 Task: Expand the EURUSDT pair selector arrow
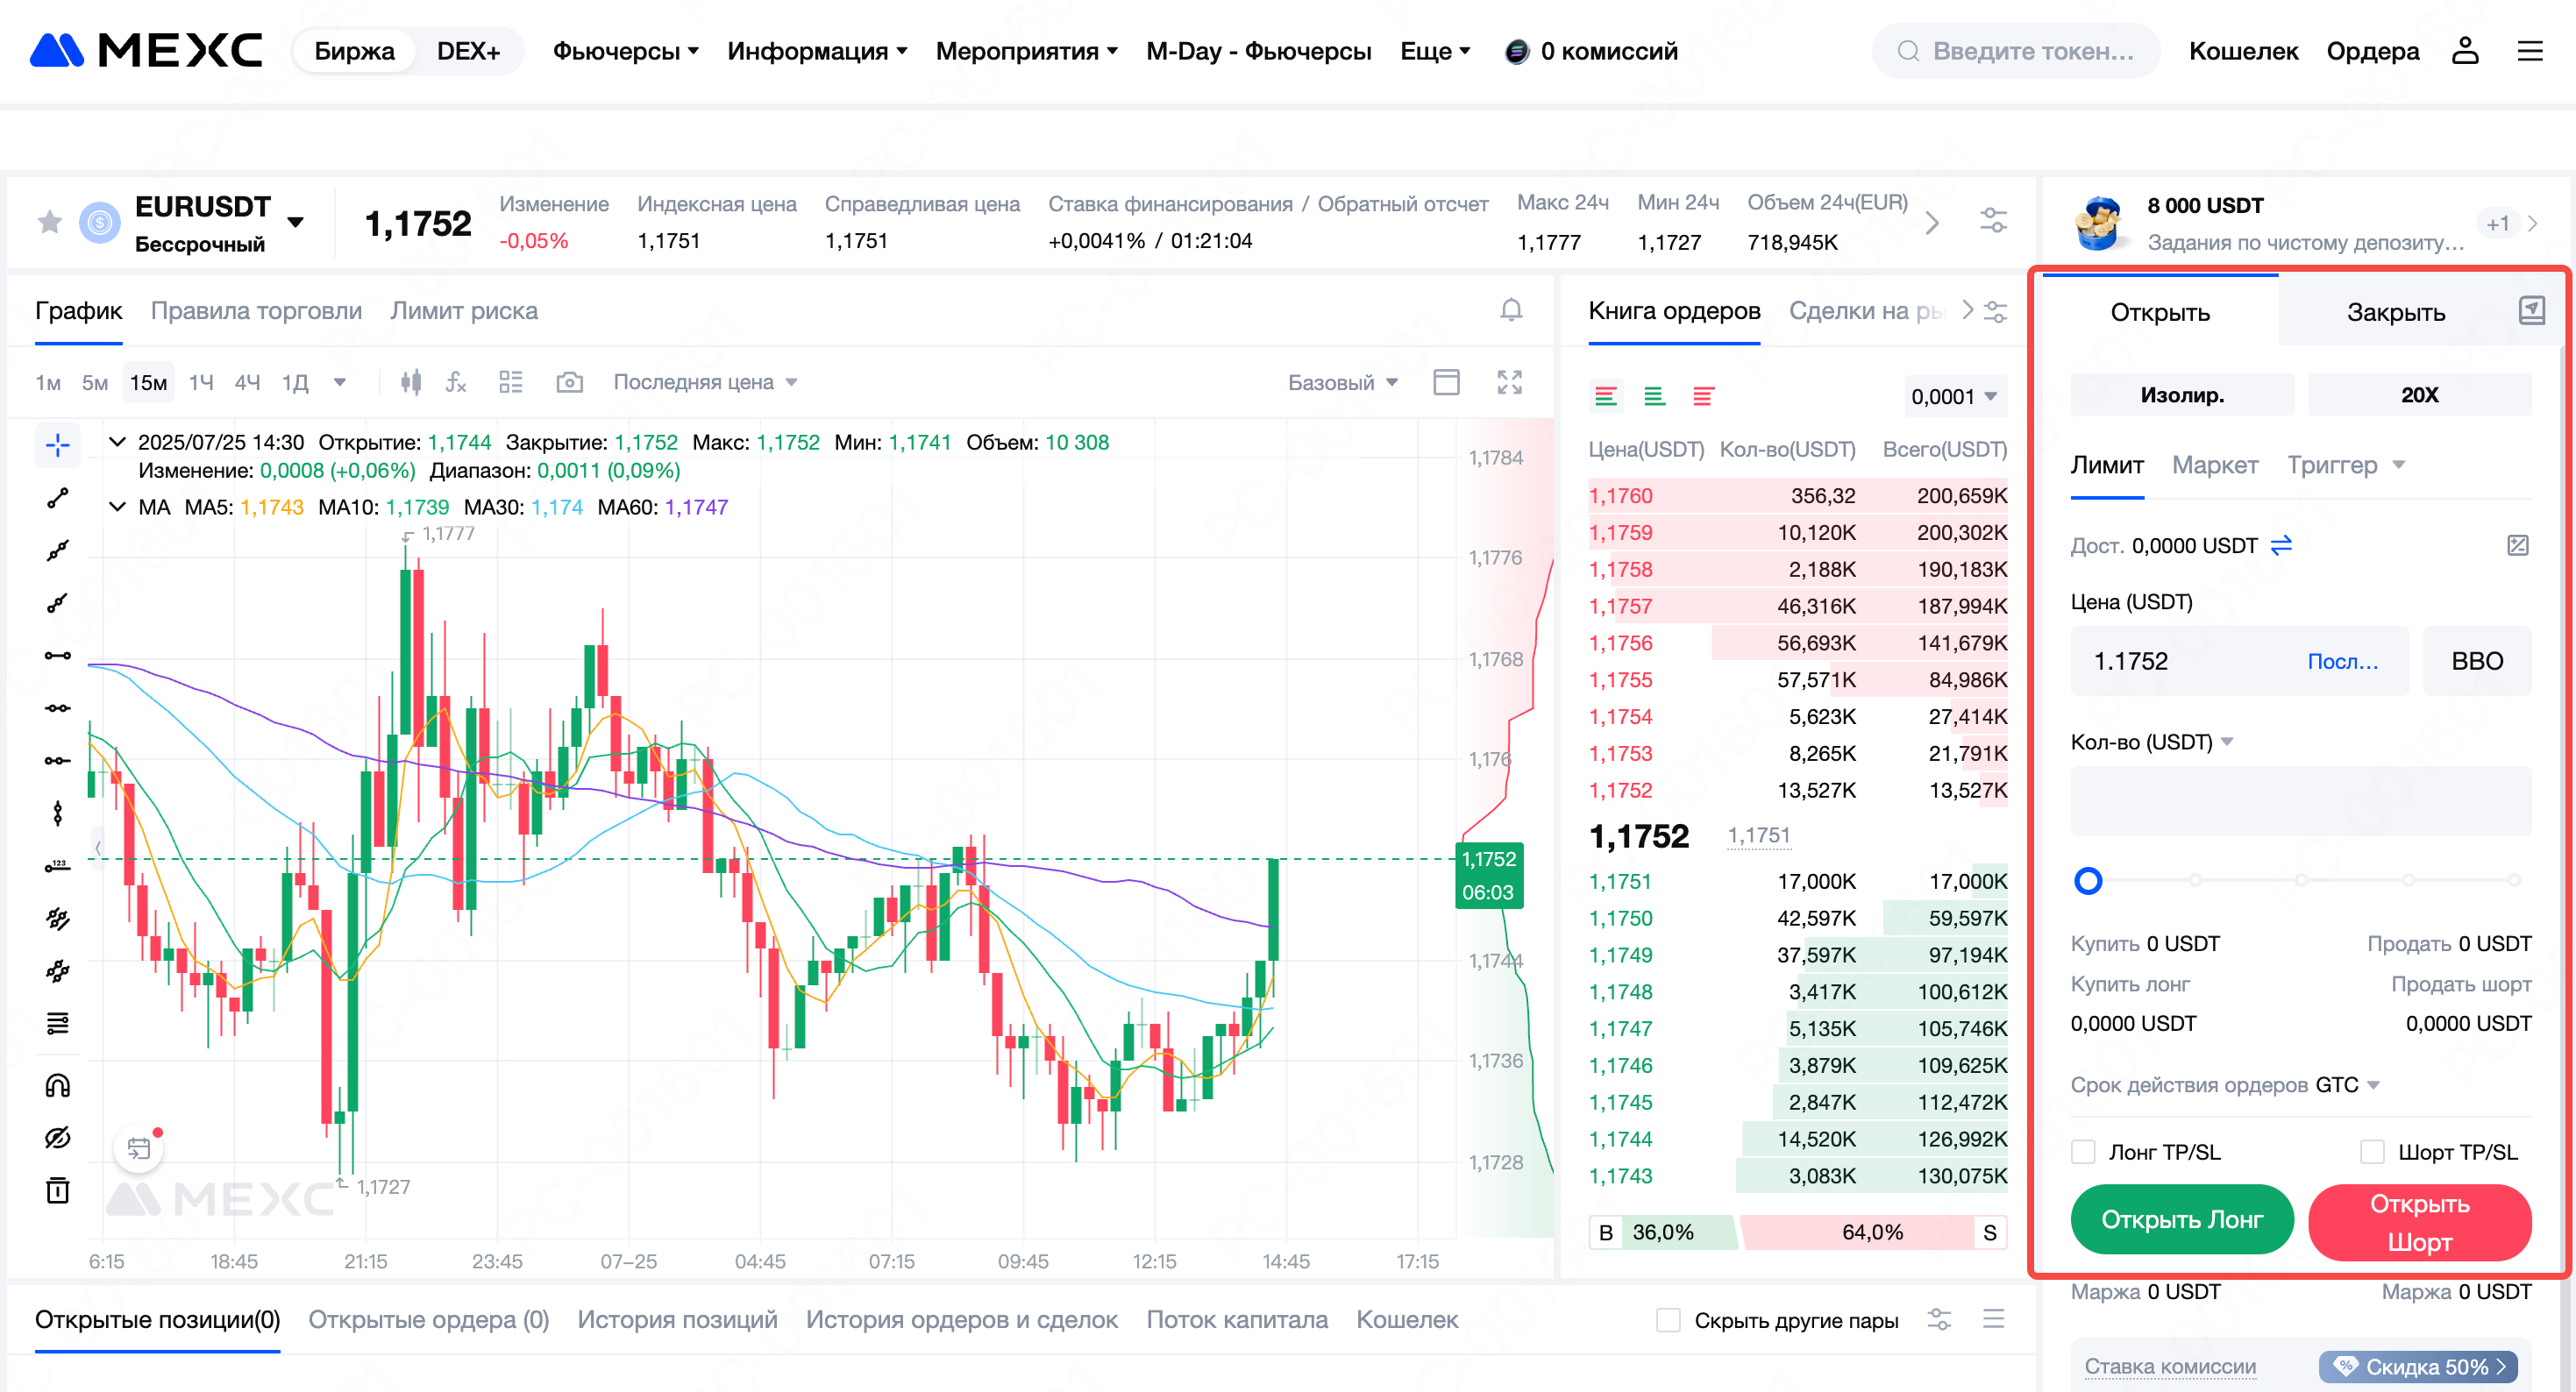pos(295,222)
